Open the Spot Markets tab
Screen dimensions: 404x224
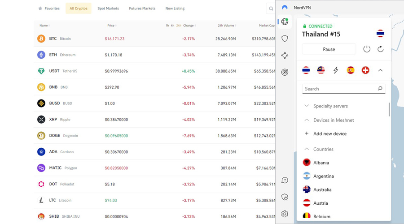[x=108, y=9]
